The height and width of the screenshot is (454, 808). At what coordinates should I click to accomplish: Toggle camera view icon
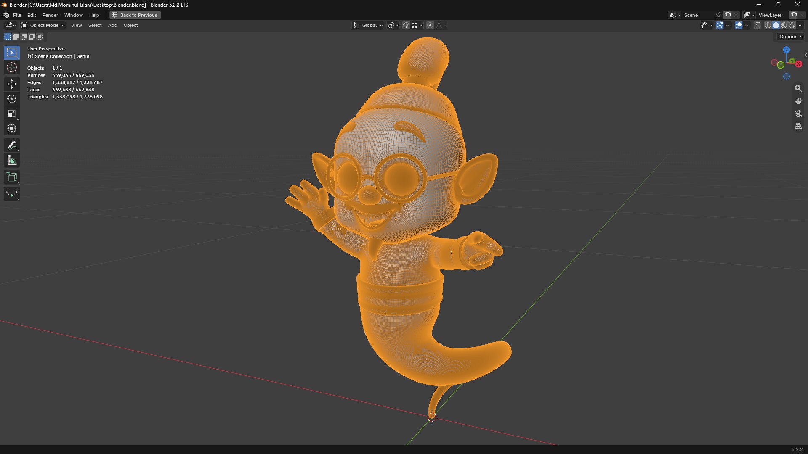(x=798, y=113)
